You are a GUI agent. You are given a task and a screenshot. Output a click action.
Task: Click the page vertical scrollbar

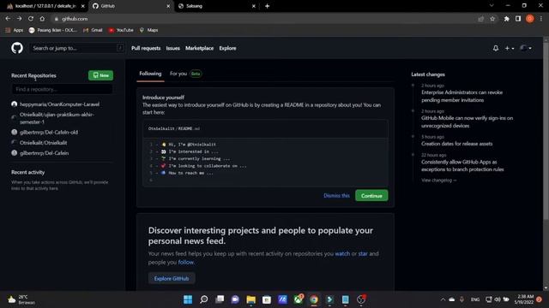[546, 130]
